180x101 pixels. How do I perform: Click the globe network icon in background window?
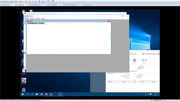tap(134, 60)
